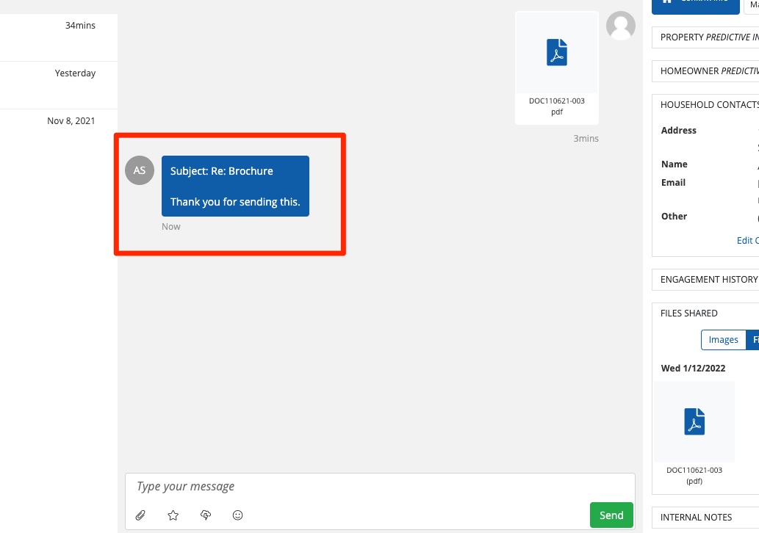Open DOC110621-003 PDF under Files Shared
Screen dimensions: 759x533
694,433
